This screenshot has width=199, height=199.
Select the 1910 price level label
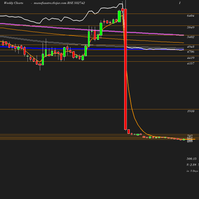191,111
